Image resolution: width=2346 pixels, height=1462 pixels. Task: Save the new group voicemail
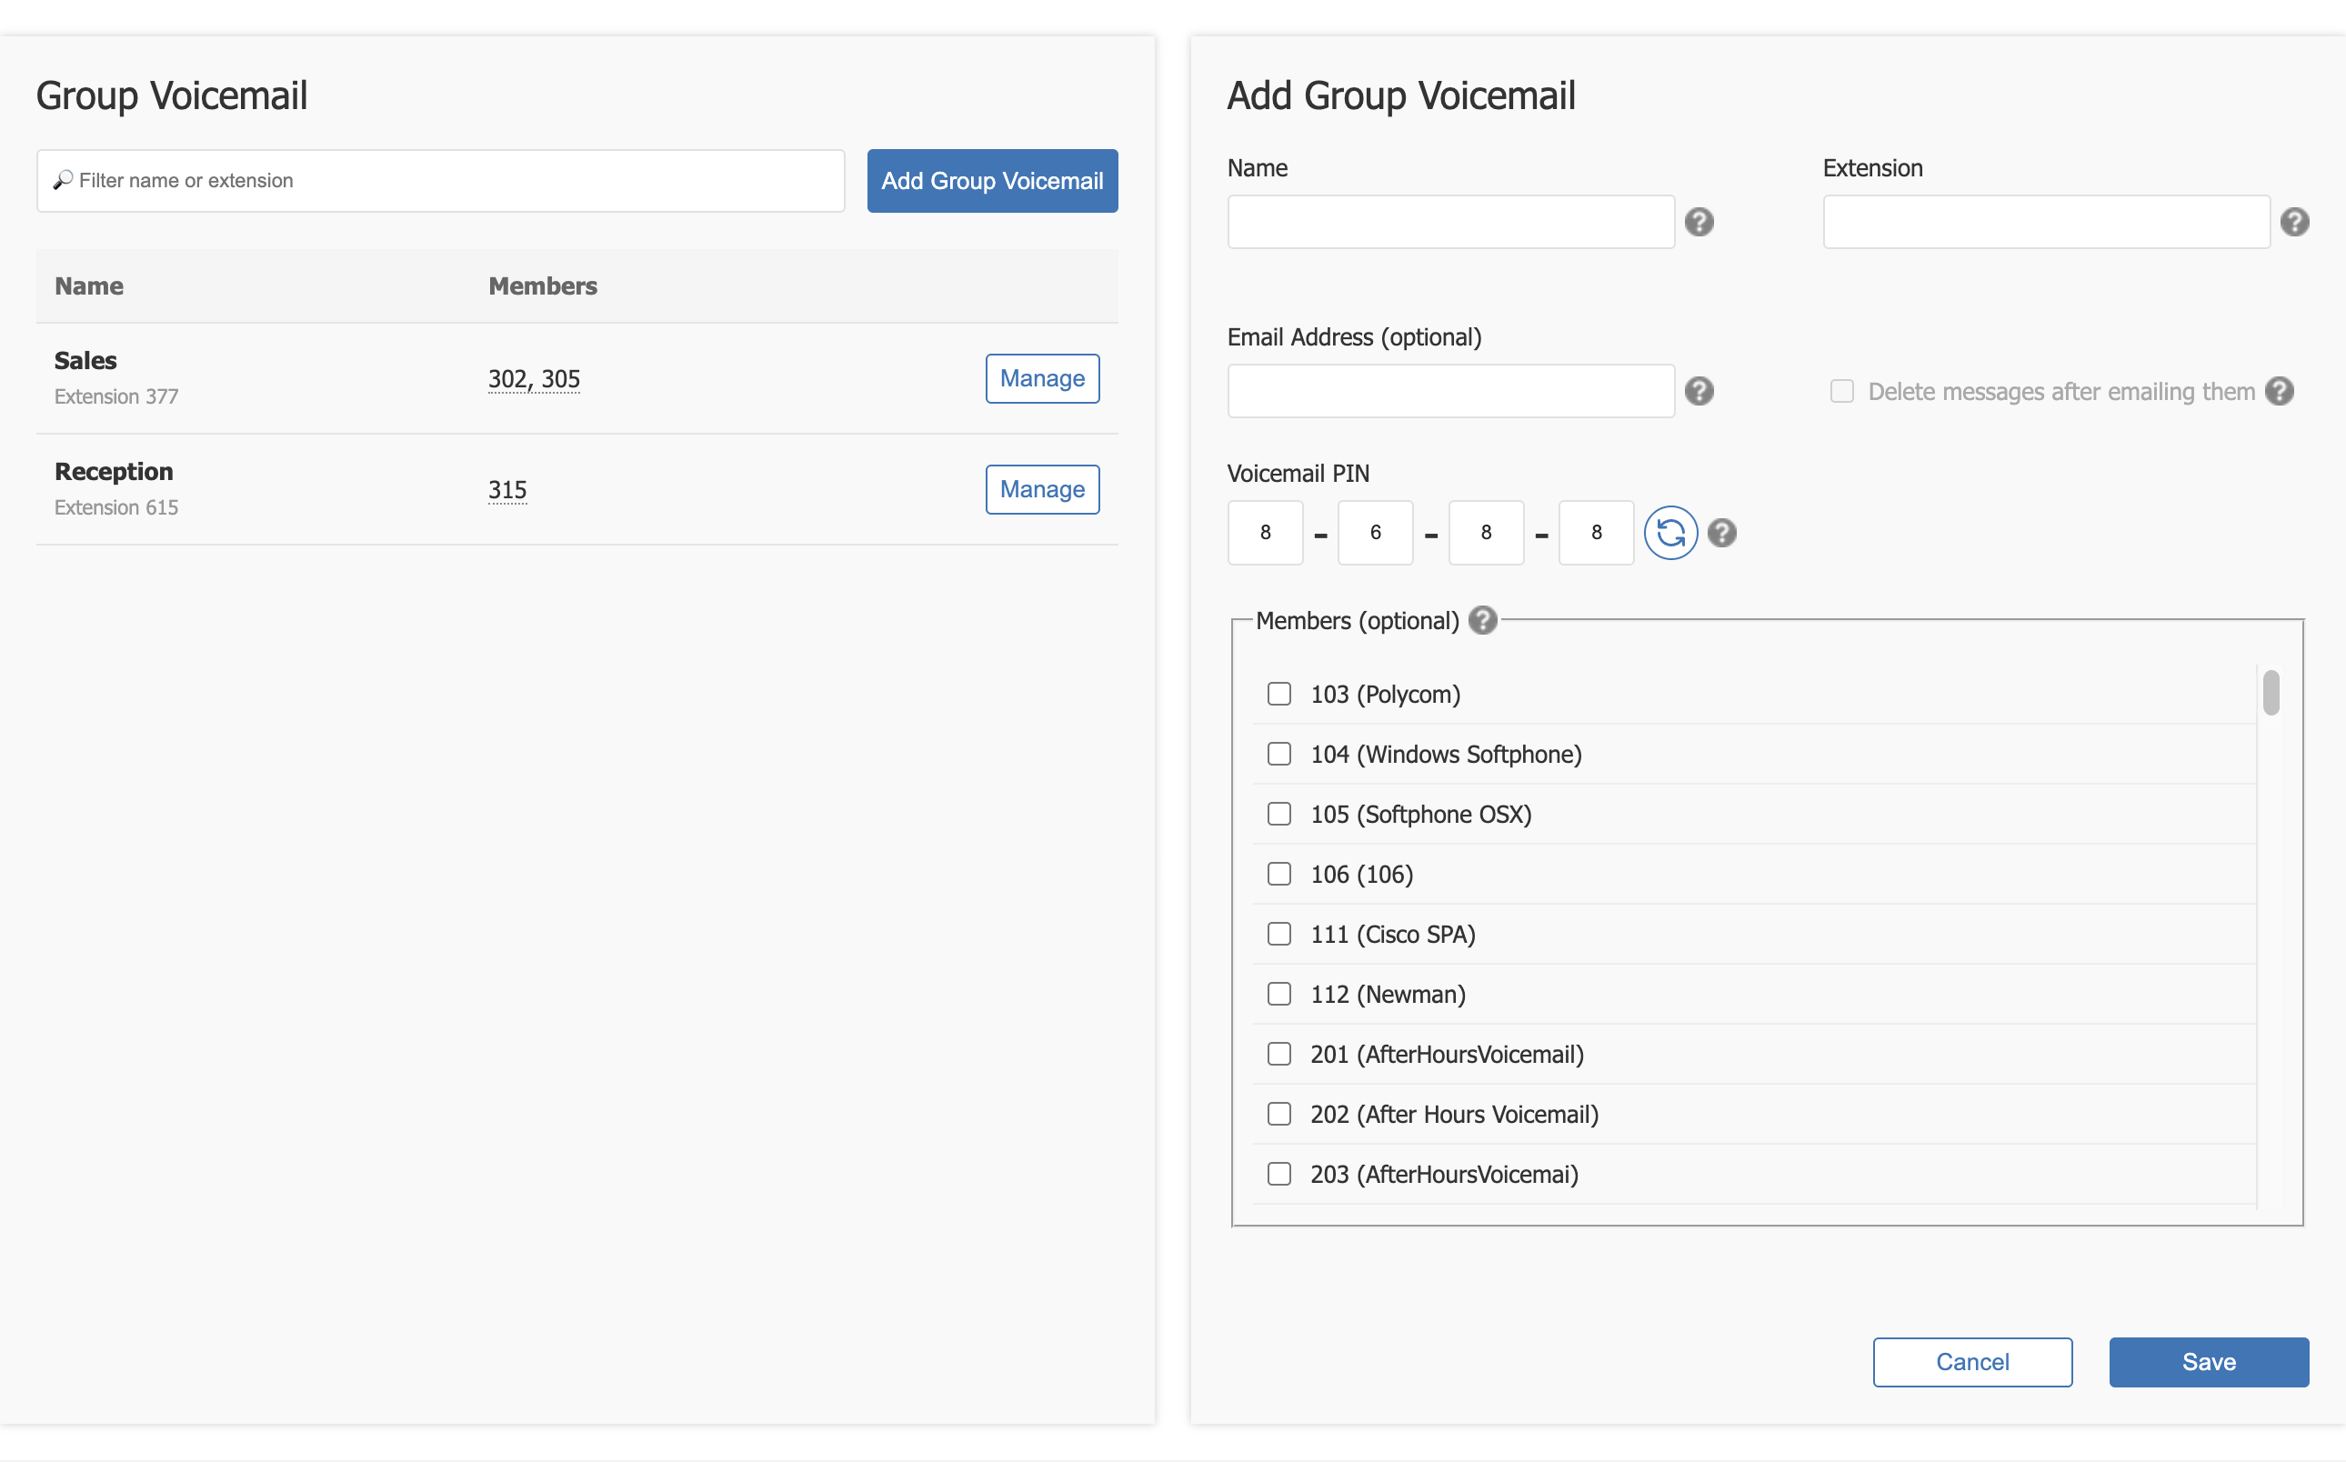[2210, 1362]
